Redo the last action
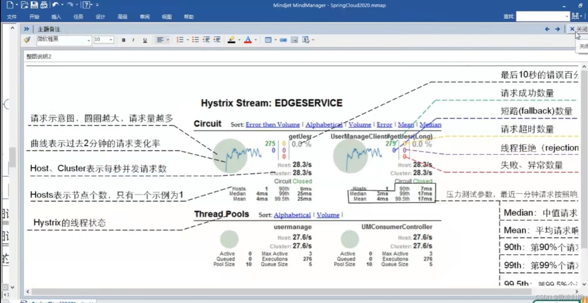The image size is (588, 303). click(x=70, y=5)
